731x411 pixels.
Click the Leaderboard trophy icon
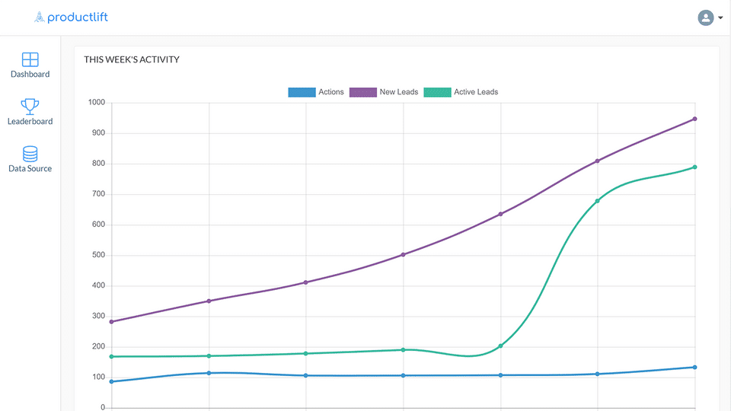[30, 107]
